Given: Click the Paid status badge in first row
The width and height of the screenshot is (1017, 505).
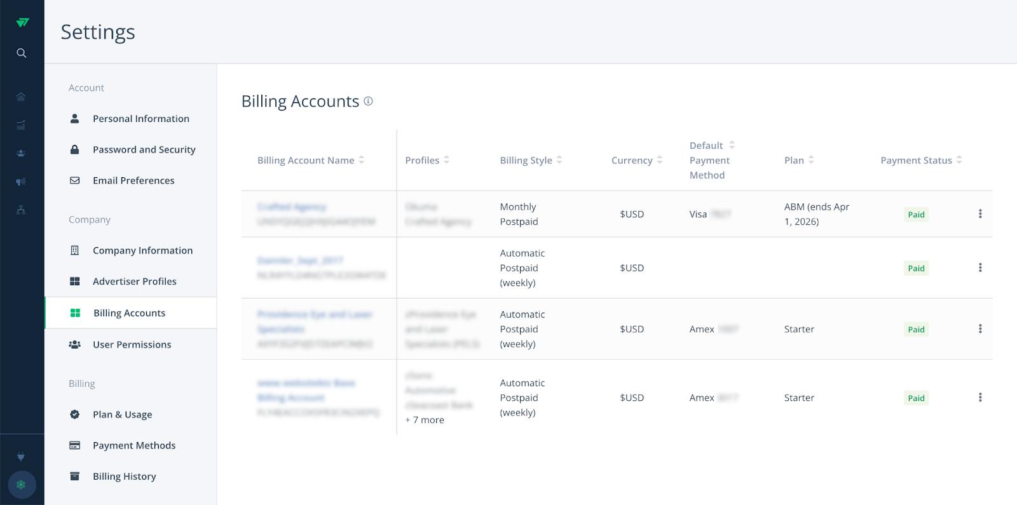Looking at the screenshot, I should click(916, 215).
